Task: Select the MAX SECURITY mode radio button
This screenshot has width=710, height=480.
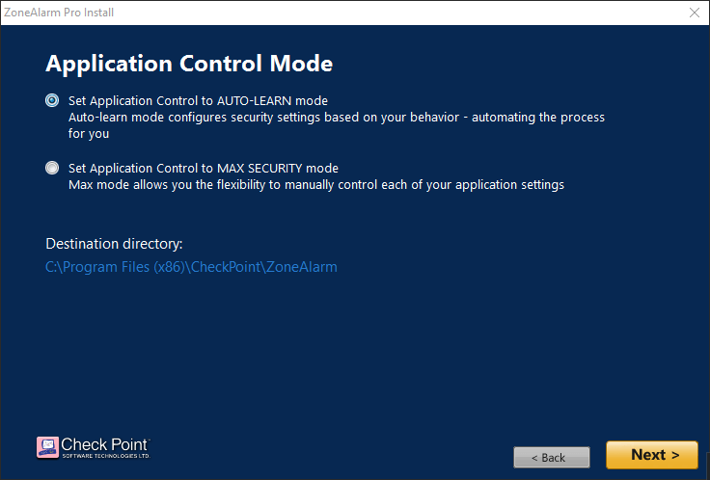Action: [x=52, y=168]
